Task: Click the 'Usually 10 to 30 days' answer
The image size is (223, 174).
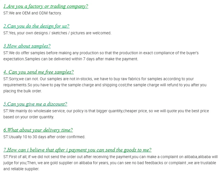Action: click(x=44, y=137)
